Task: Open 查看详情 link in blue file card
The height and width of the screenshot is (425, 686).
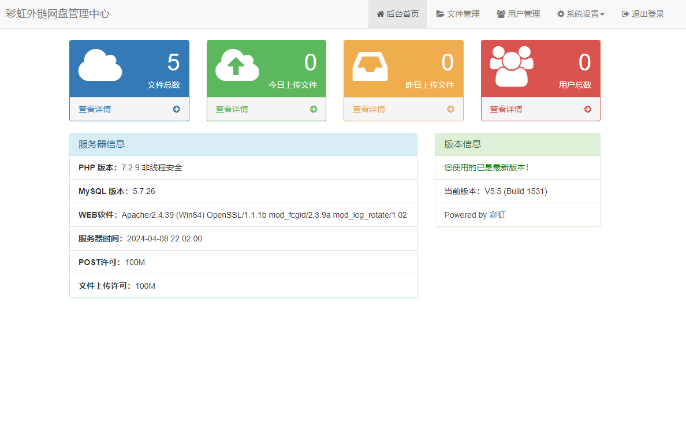Action: pyautogui.click(x=95, y=109)
